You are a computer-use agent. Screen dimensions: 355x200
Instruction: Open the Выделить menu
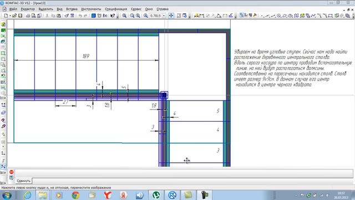click(x=45, y=9)
